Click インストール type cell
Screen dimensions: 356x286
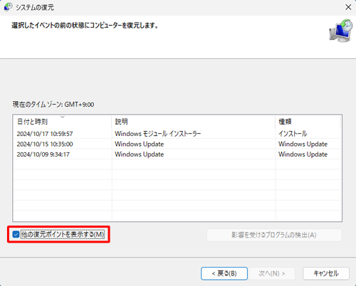(293, 134)
